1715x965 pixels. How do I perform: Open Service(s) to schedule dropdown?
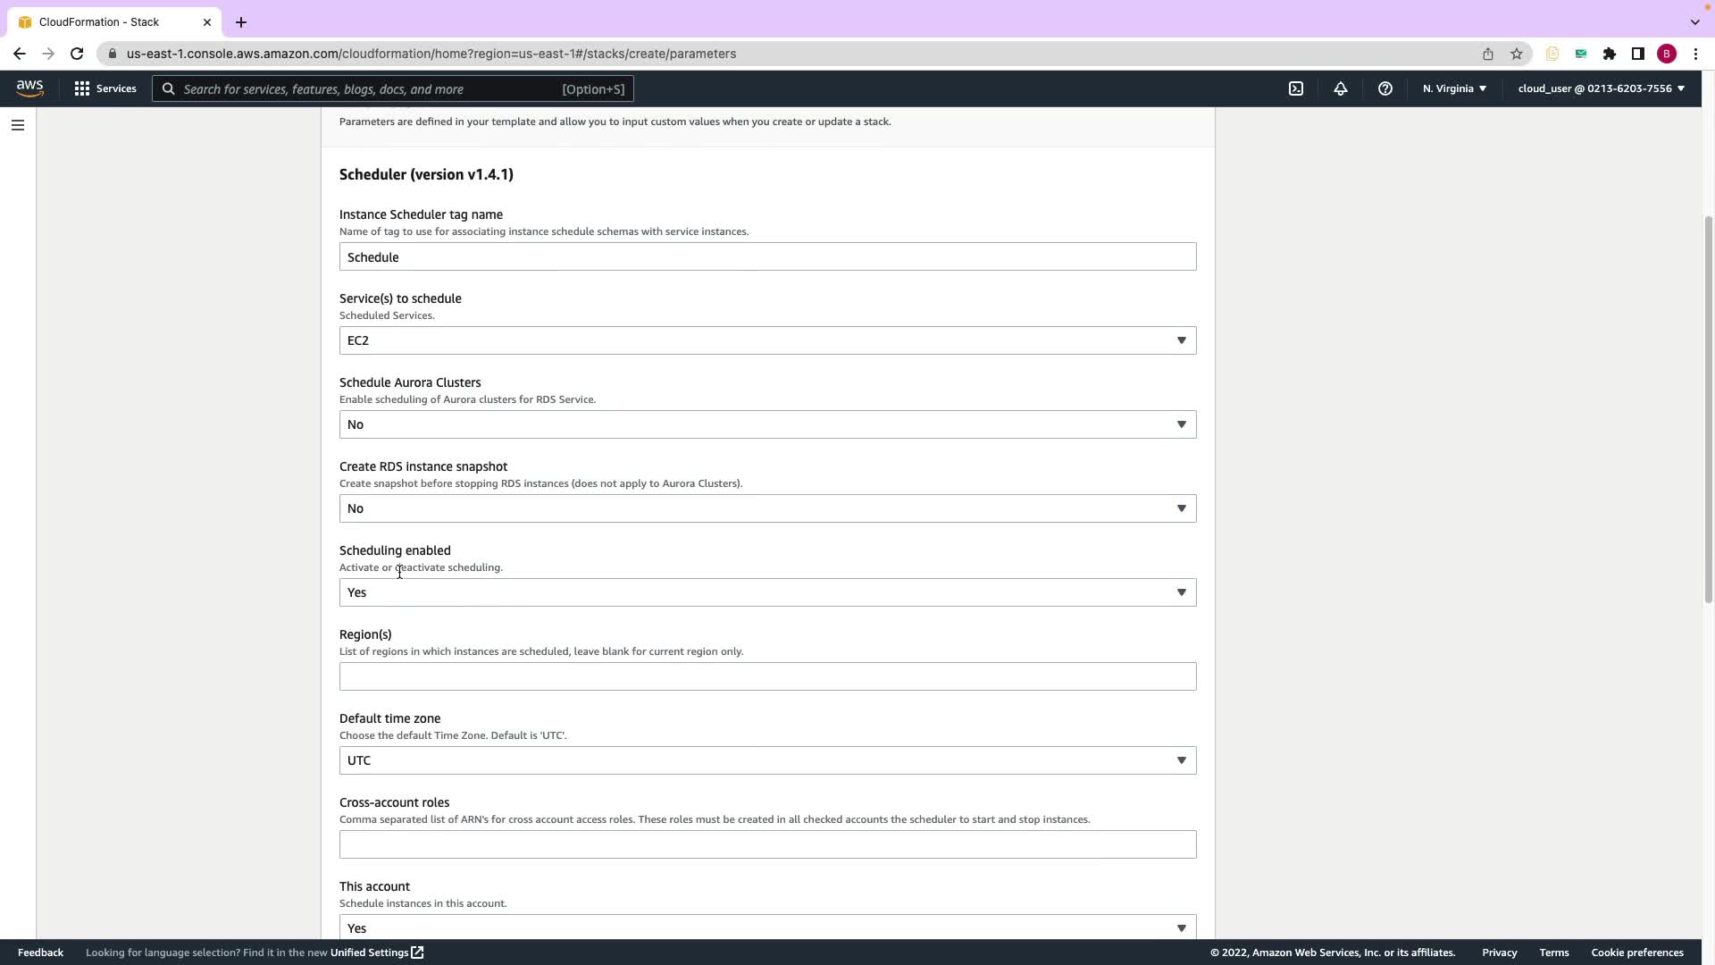coord(767,340)
